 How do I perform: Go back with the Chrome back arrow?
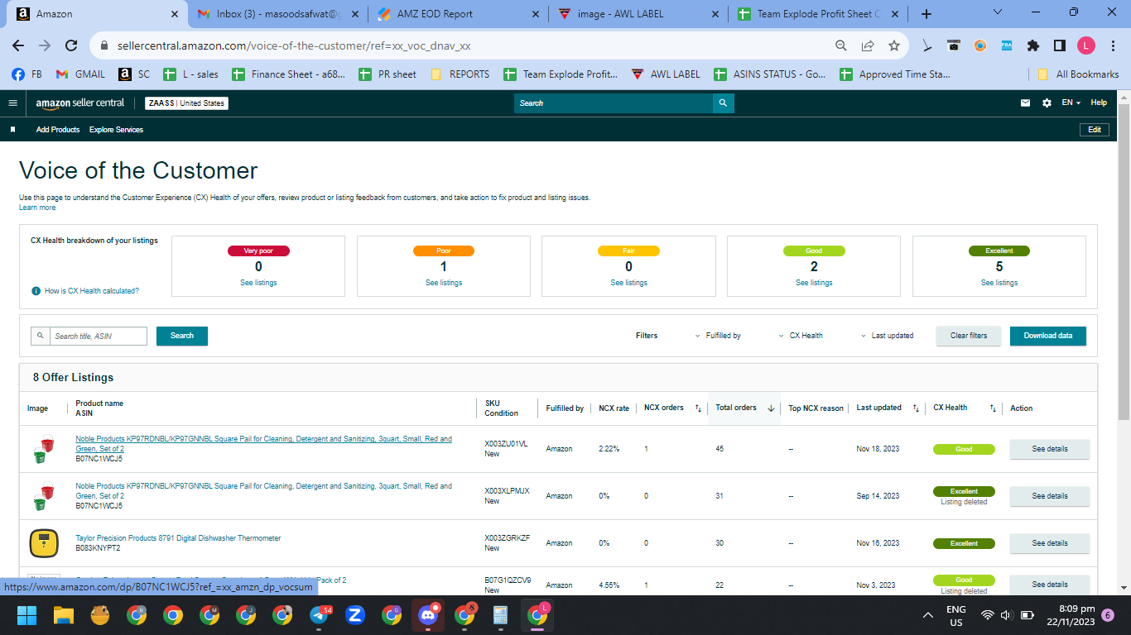18,45
